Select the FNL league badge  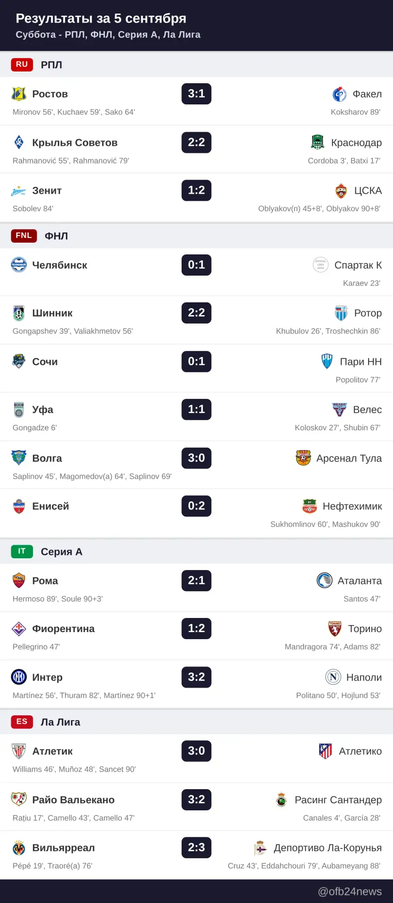coord(24,236)
